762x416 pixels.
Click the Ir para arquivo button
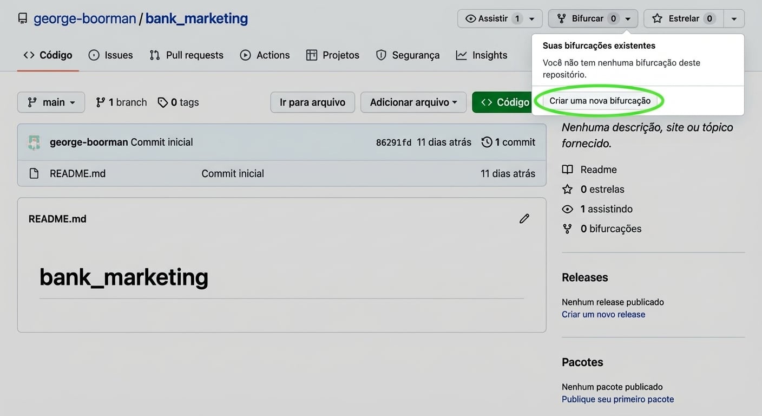click(312, 102)
